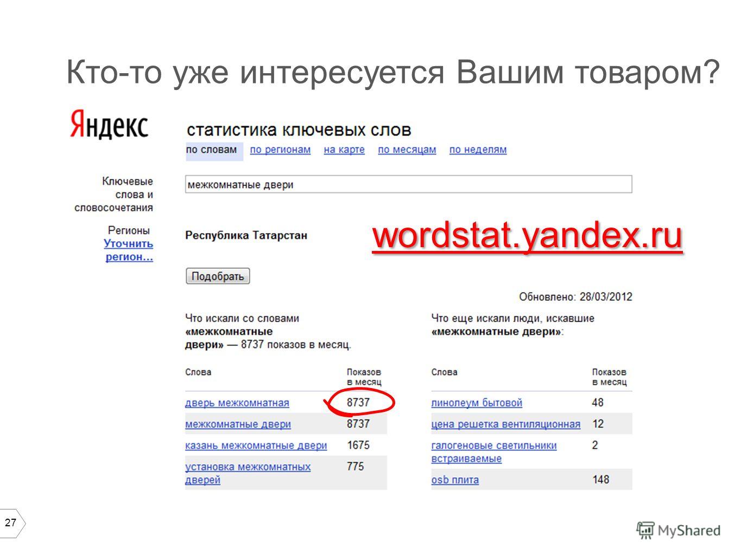Screen dimensions: 741x555
Task: Open the 'межкомнатные двери' keyword link in results
Action: click(238, 424)
